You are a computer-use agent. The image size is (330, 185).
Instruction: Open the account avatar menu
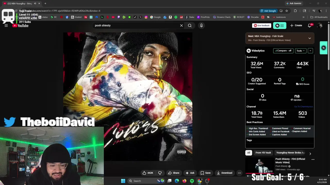pyautogui.click(x=320, y=25)
